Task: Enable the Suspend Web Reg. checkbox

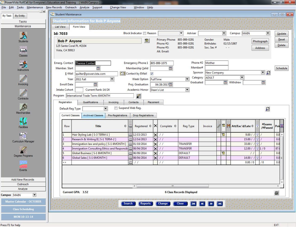Action: click(x=116, y=108)
